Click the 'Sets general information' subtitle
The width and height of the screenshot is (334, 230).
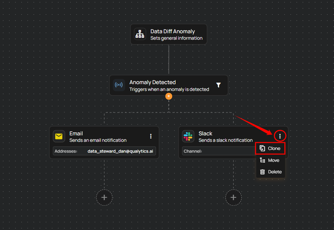tap(176, 38)
